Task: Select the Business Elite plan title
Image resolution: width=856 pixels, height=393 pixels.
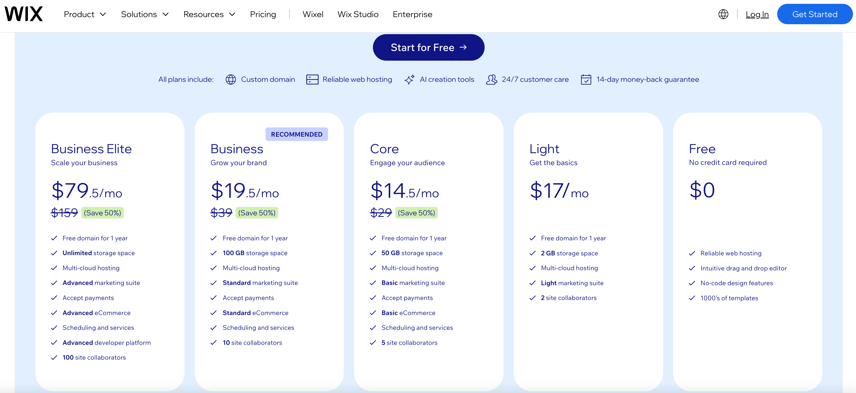Action: pyautogui.click(x=91, y=149)
